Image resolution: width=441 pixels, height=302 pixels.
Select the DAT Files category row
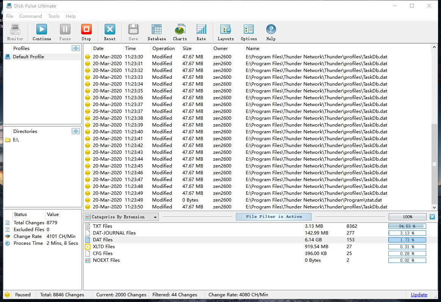(103, 240)
